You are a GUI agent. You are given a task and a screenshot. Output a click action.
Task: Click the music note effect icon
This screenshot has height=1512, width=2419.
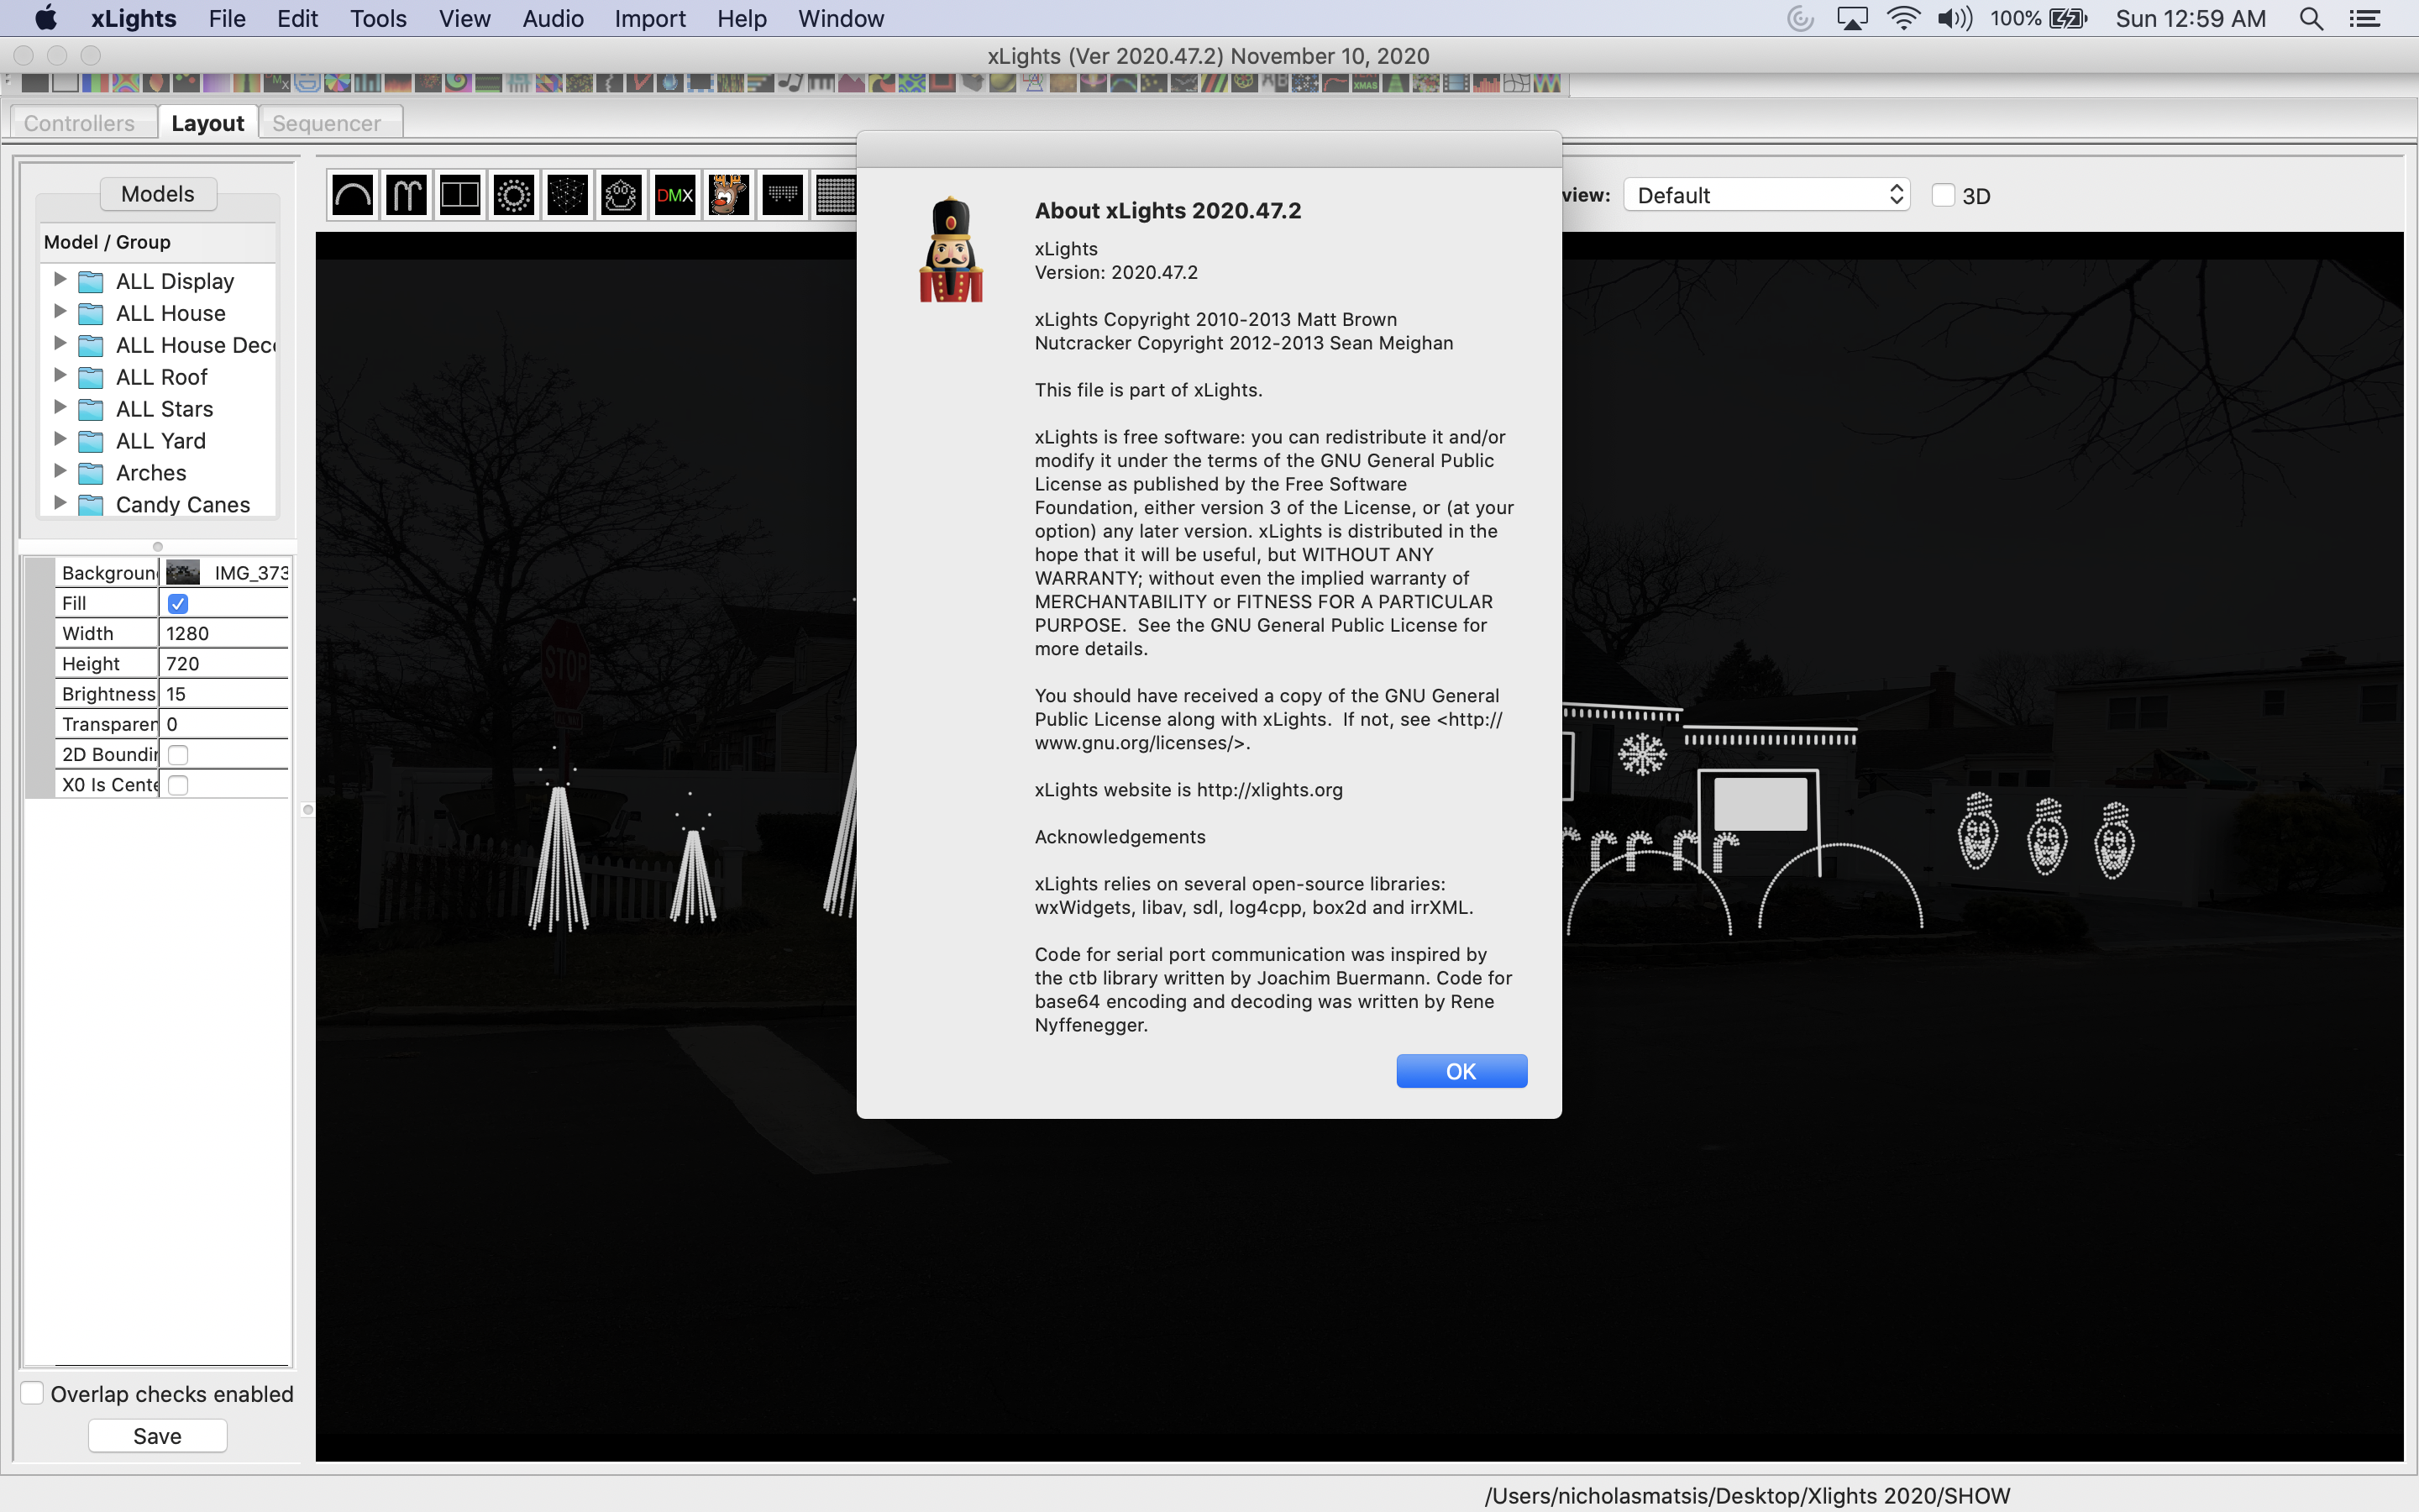(790, 83)
